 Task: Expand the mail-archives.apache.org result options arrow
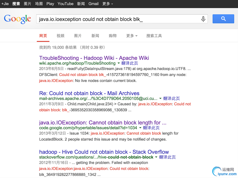click(160, 98)
